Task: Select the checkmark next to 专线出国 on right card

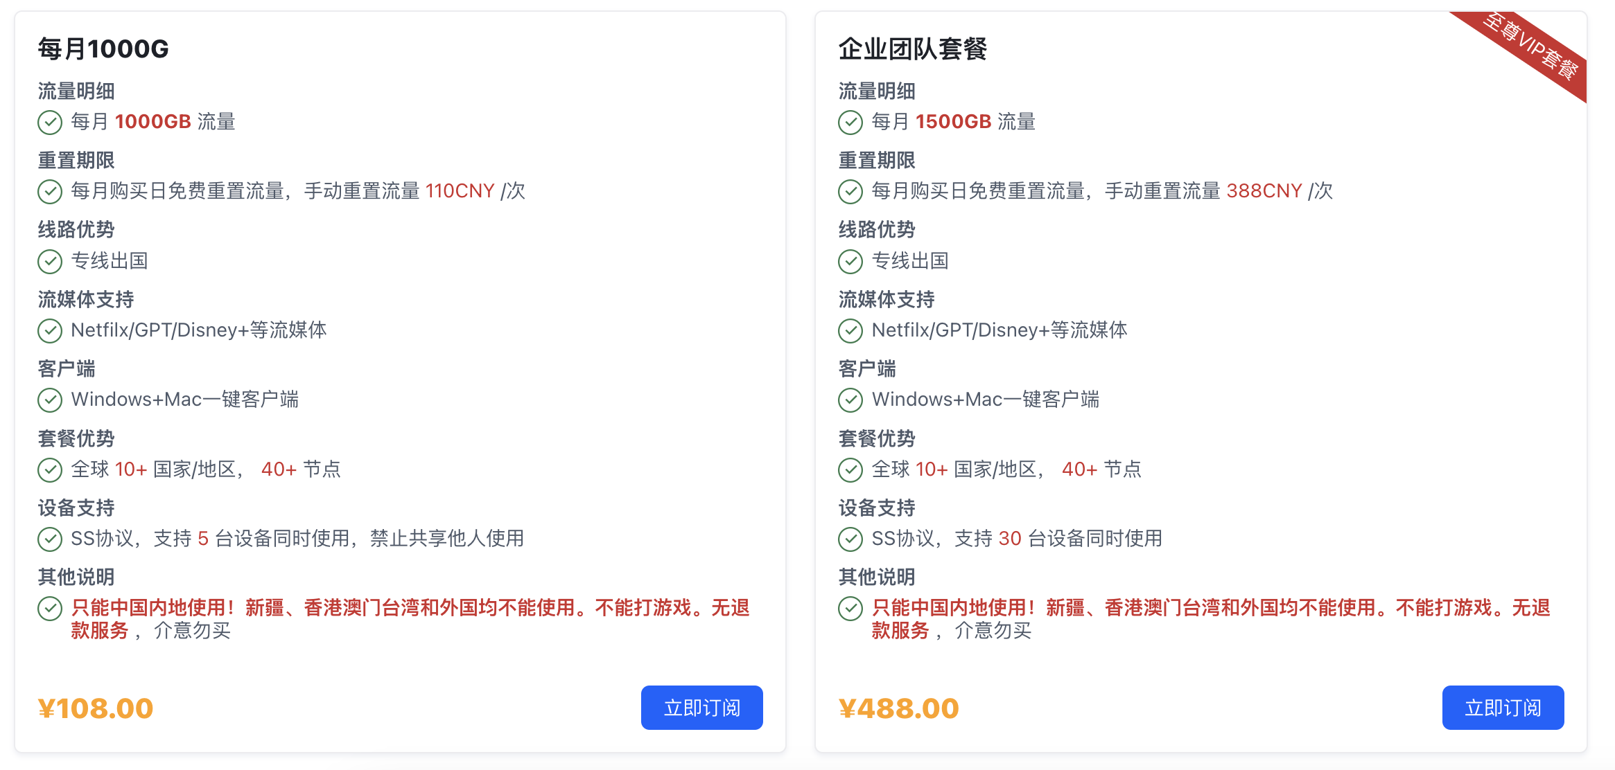Action: [850, 262]
